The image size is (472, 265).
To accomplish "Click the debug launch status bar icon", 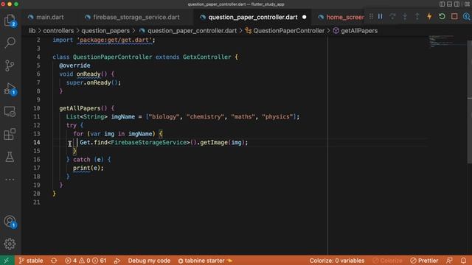I will coord(117,261).
